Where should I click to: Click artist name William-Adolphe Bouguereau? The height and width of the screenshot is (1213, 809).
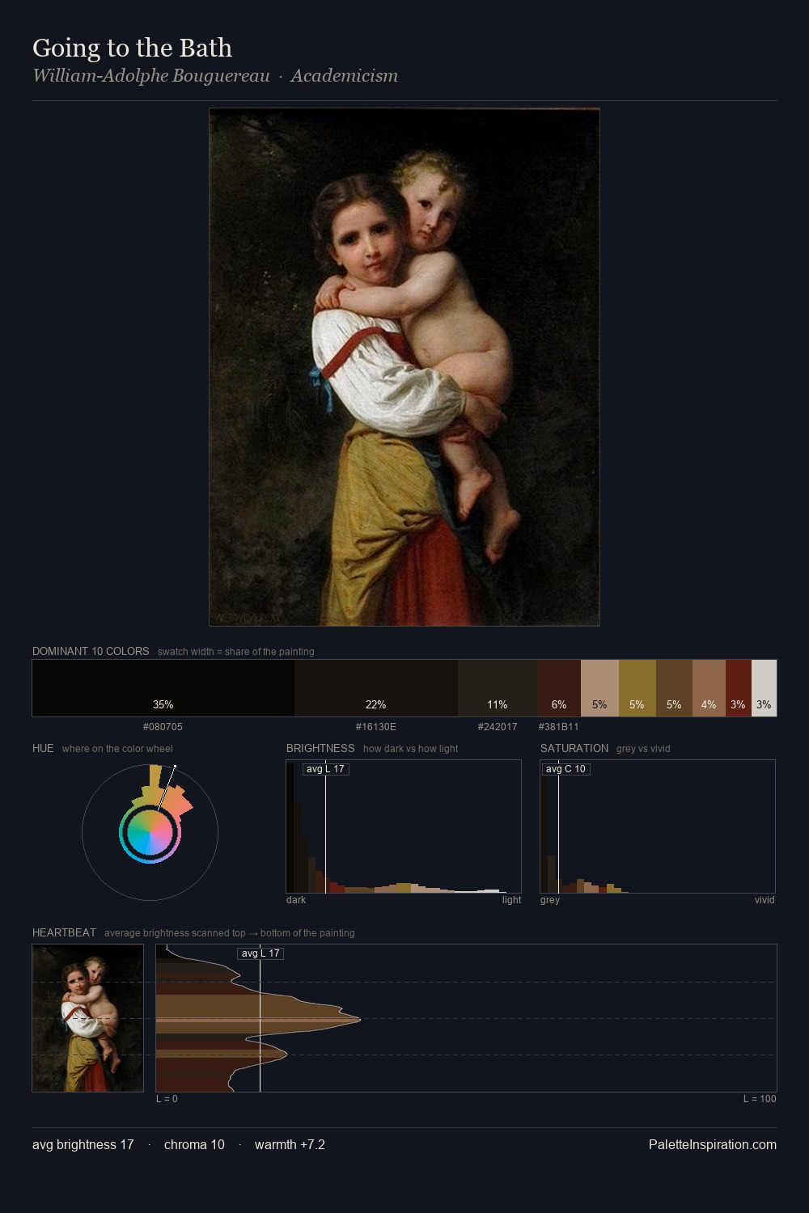click(150, 76)
